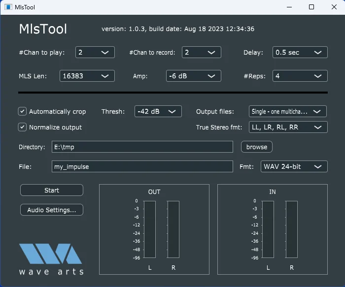Open the #Chan to record dropdown
The width and height of the screenshot is (345, 287).
coord(201,52)
